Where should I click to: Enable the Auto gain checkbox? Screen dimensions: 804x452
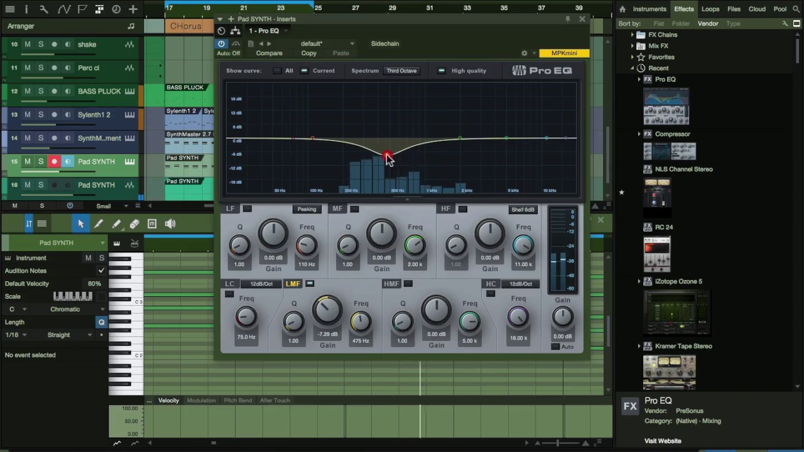555,347
